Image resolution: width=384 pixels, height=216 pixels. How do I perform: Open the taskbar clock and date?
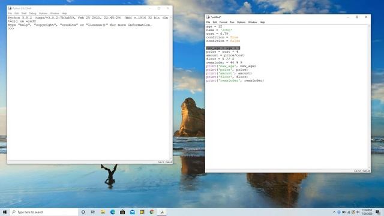click(367, 212)
